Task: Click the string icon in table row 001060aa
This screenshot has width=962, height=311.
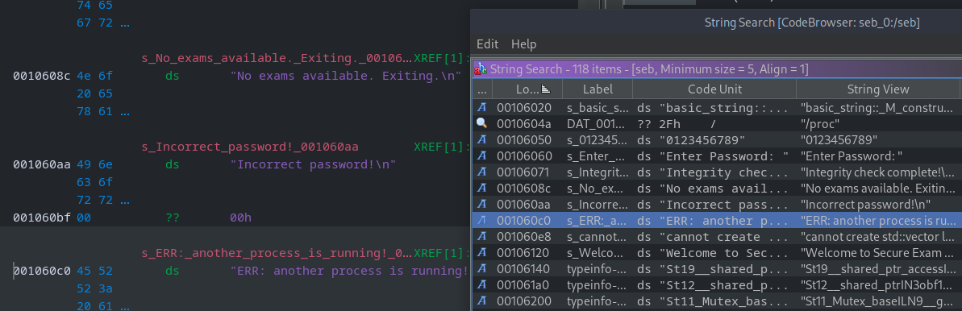Action: (481, 205)
